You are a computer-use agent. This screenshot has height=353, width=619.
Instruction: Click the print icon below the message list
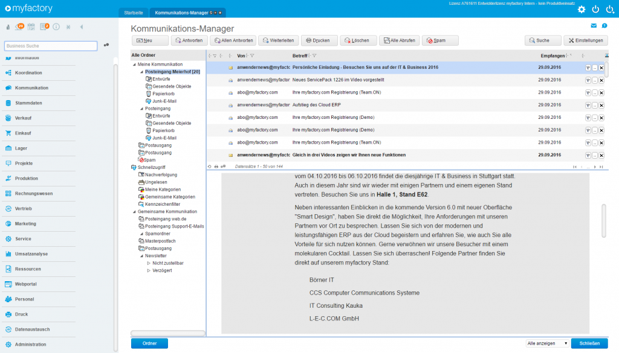coord(216,165)
